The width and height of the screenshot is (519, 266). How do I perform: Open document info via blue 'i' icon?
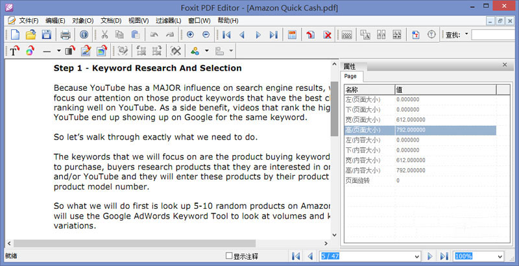tap(84, 34)
